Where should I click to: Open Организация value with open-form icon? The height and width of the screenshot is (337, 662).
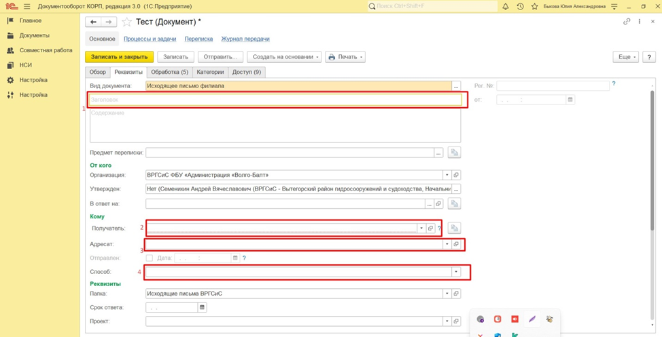pos(456,174)
